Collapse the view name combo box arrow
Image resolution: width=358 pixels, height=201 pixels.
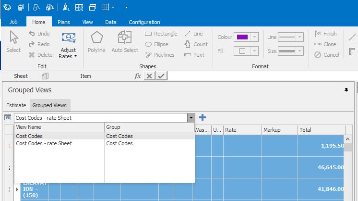coord(191,117)
